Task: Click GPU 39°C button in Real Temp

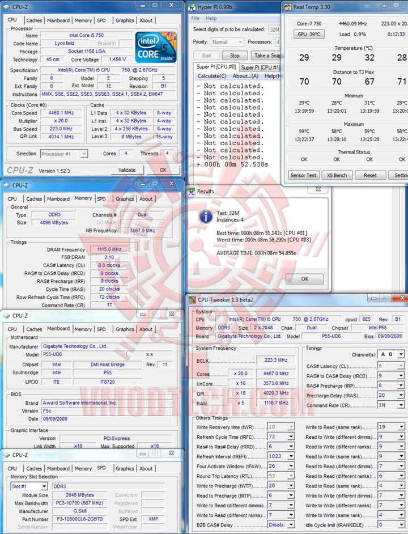Action: (309, 34)
